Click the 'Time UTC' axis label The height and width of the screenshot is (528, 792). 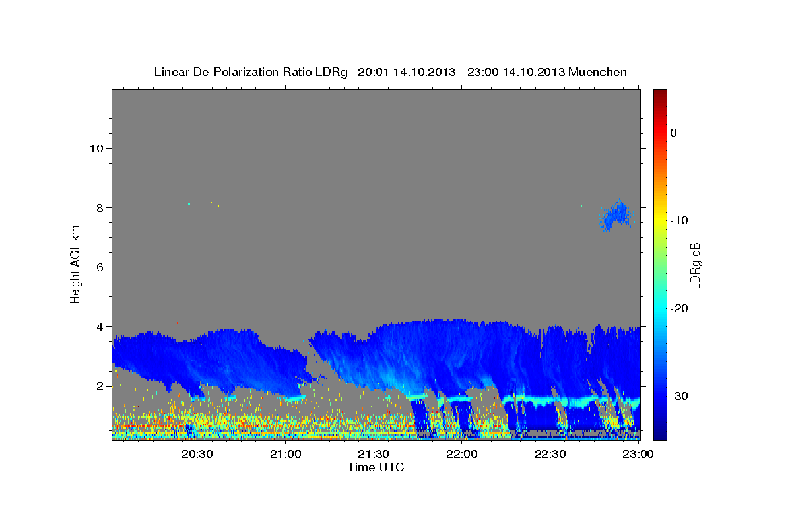pos(376,467)
